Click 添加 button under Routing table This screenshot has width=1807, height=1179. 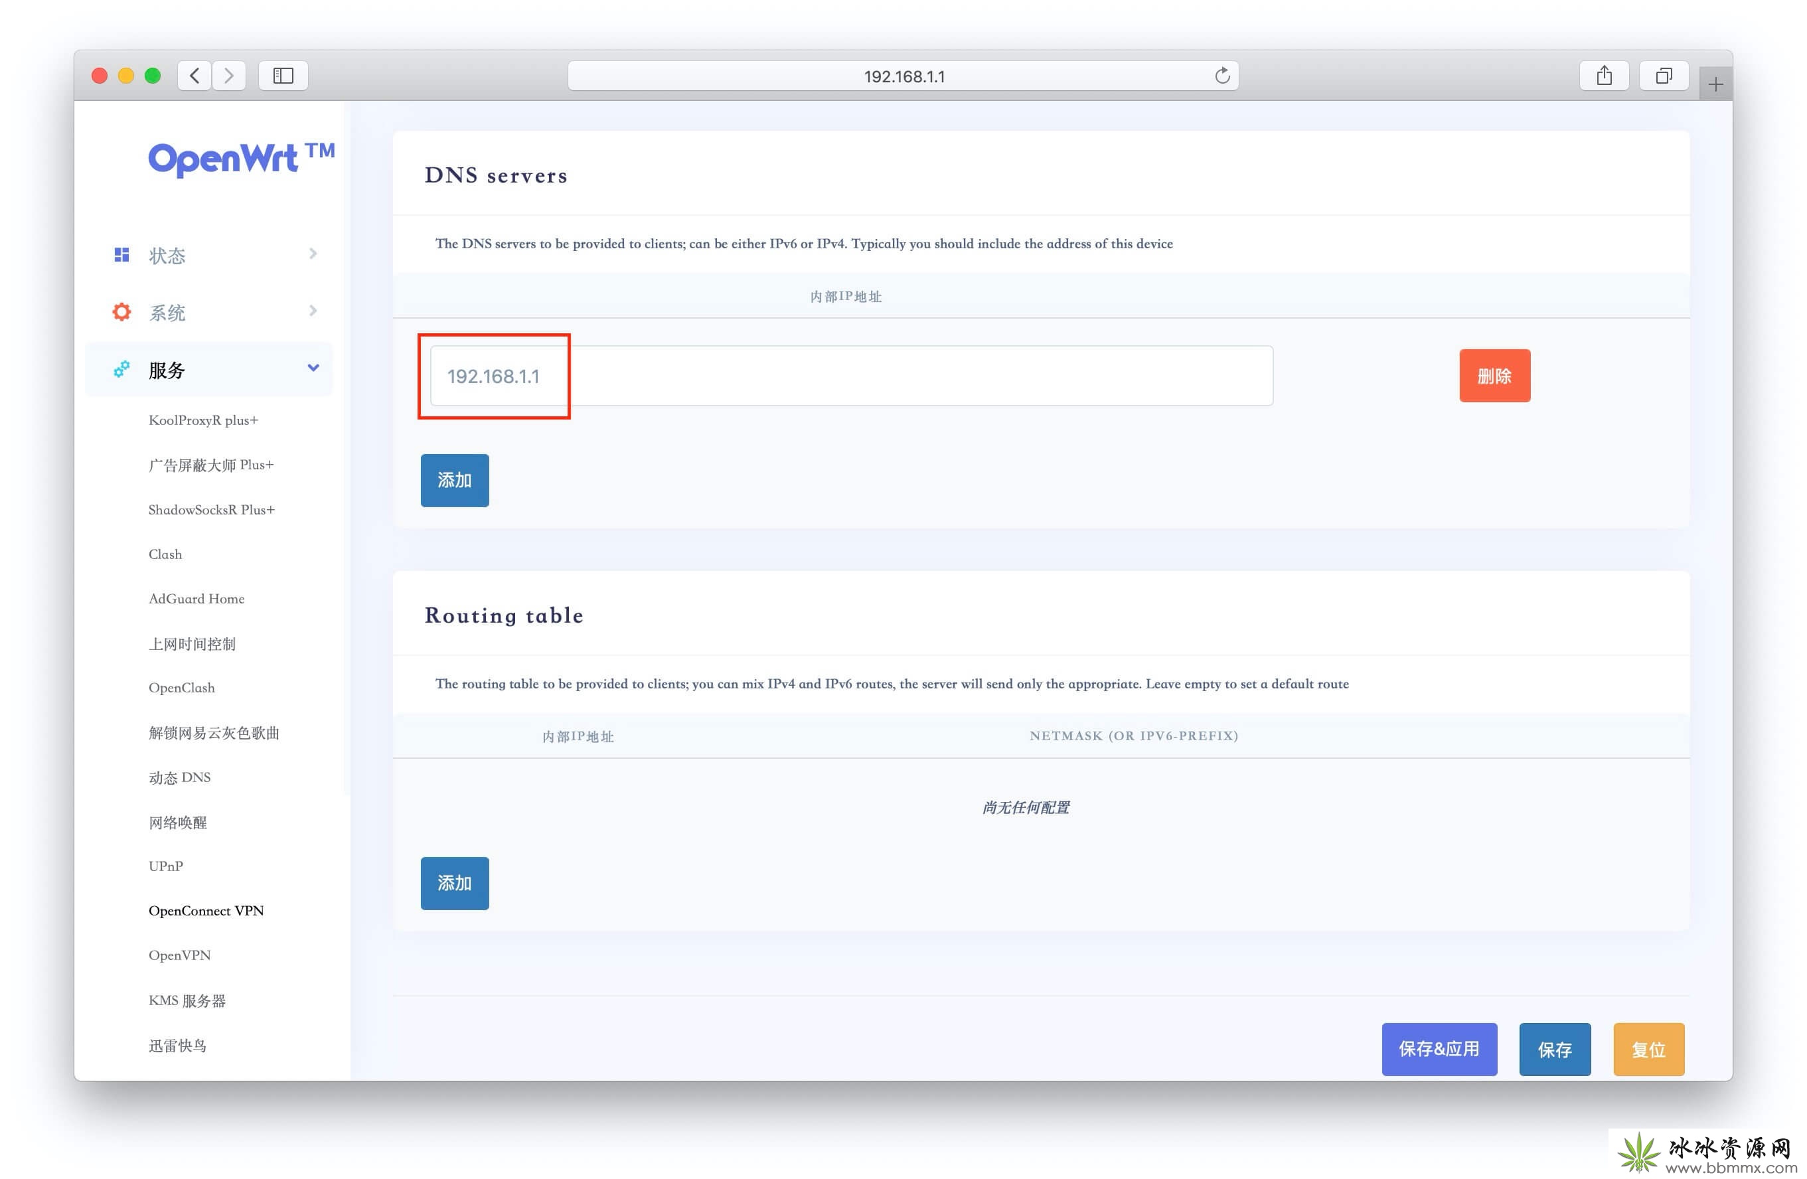coord(454,883)
